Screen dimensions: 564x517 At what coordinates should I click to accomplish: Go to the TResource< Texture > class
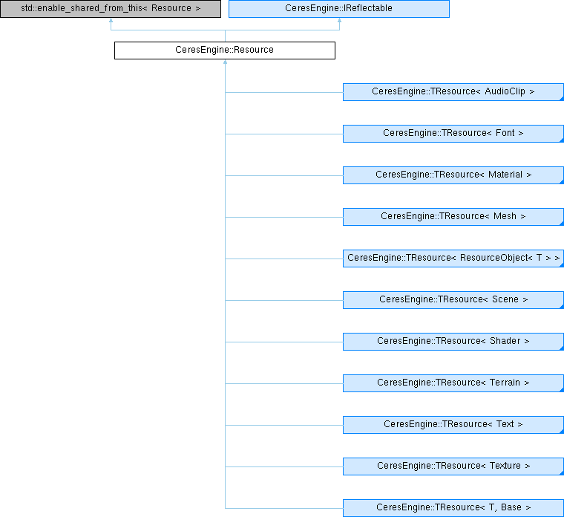[453, 466]
